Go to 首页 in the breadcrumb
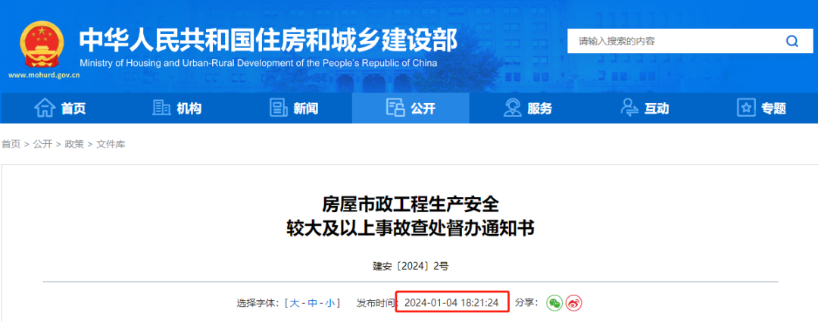818x322 pixels. point(11,144)
